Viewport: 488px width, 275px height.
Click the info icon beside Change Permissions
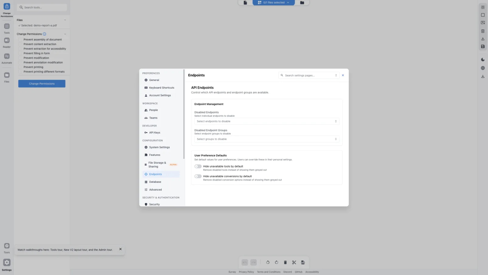[44, 34]
